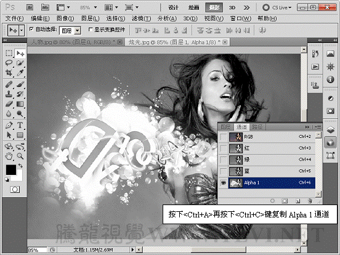Image resolution: width=340 pixels, height=255 pixels.
Task: Enable the 显示变换控件 checkbox
Action: click(x=91, y=30)
